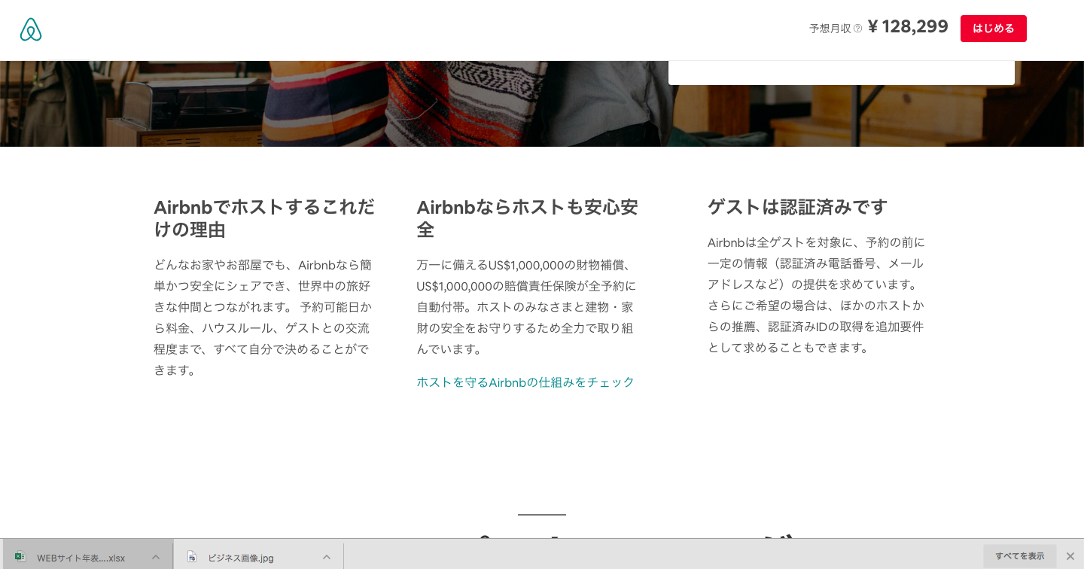Screen dimensions: 1084x569
Task: Click the Airbnb logo icon
Action: 31,29
